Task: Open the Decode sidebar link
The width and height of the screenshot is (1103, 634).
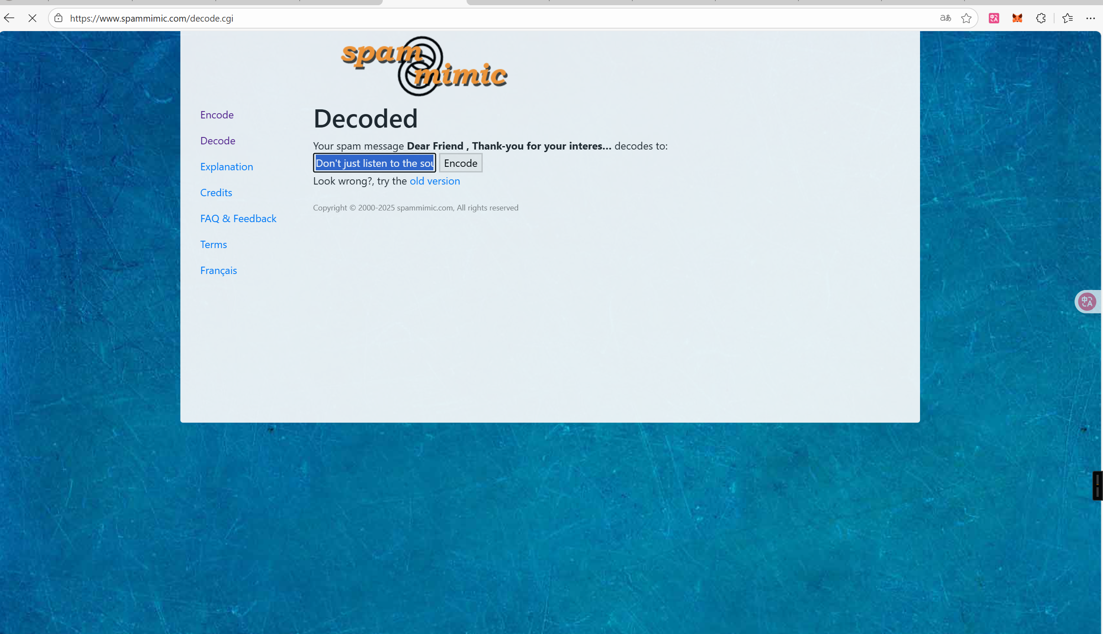Action: tap(218, 140)
